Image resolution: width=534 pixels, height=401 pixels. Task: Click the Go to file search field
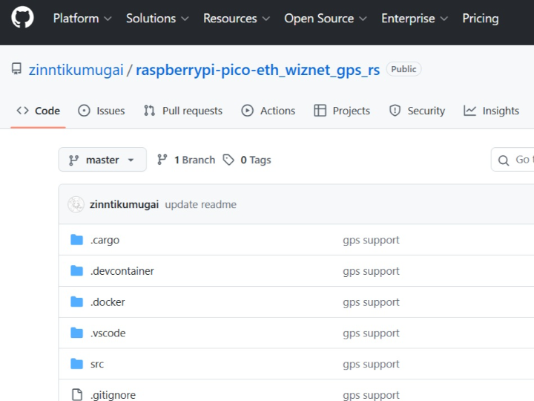[519, 160]
